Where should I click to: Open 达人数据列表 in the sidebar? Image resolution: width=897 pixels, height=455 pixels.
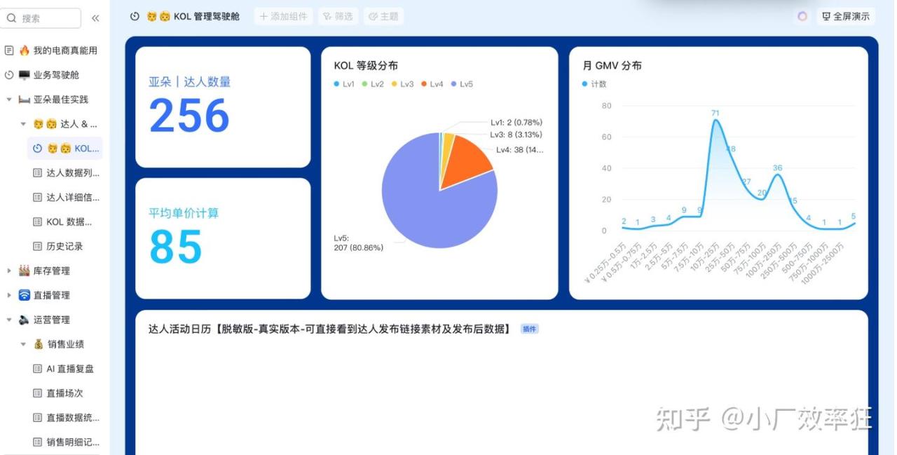click(x=73, y=172)
